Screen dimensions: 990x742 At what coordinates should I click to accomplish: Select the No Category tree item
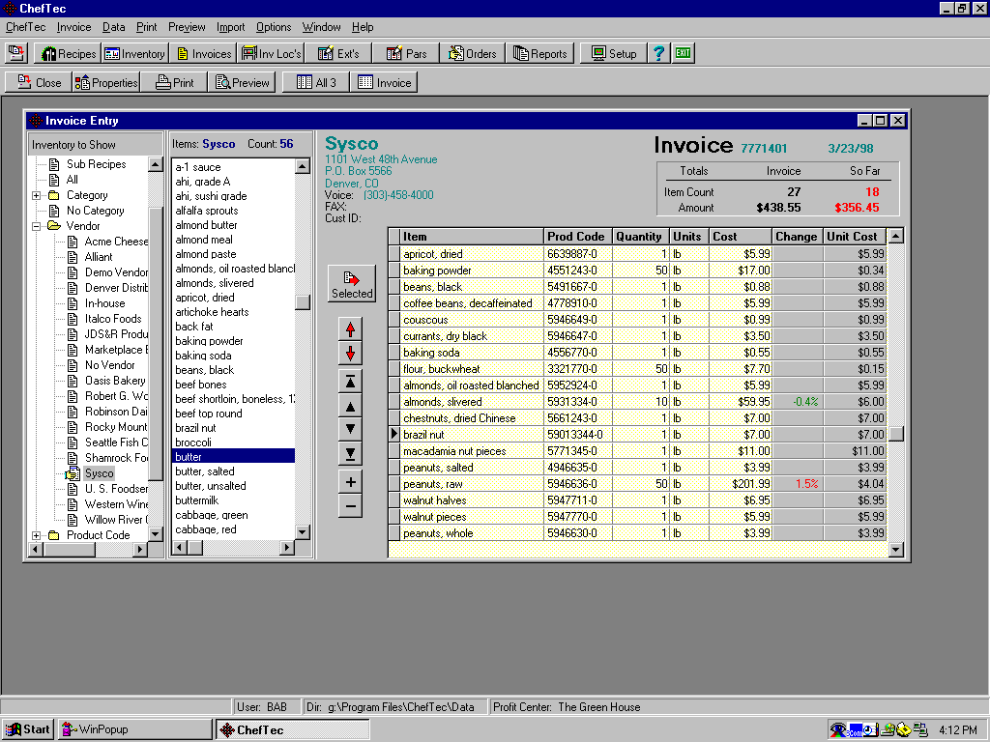(95, 211)
